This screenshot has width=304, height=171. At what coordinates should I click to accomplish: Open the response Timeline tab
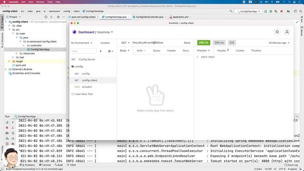point(256,51)
